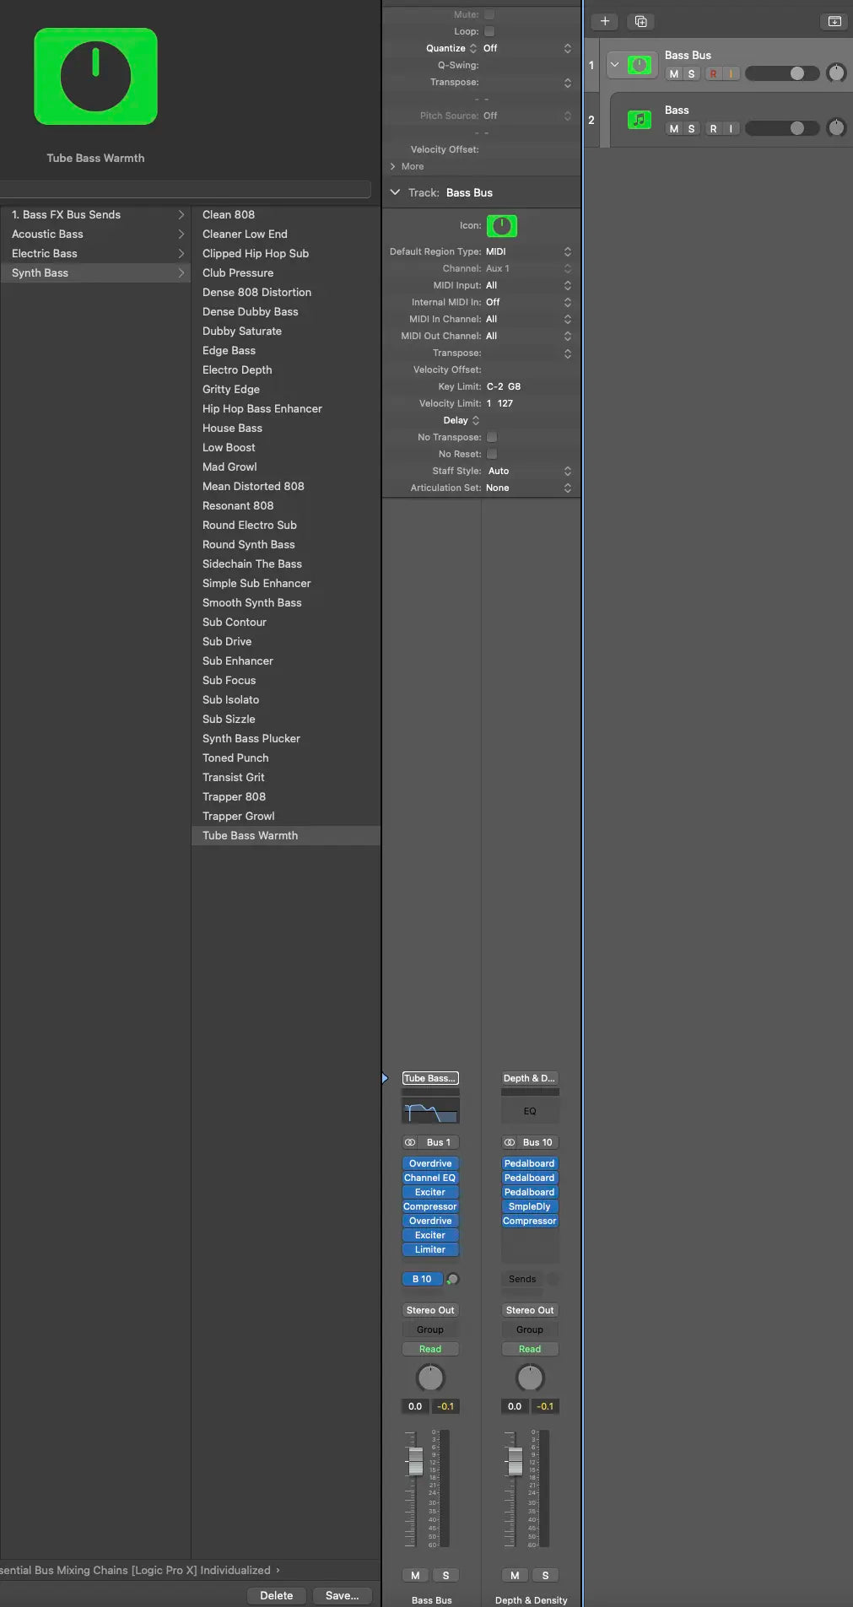Viewport: 853px width, 1607px height.
Task: Open the Articulation Set dropdown
Action: point(528,488)
